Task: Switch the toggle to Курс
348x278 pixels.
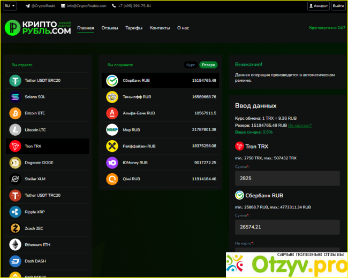Action: click(191, 65)
